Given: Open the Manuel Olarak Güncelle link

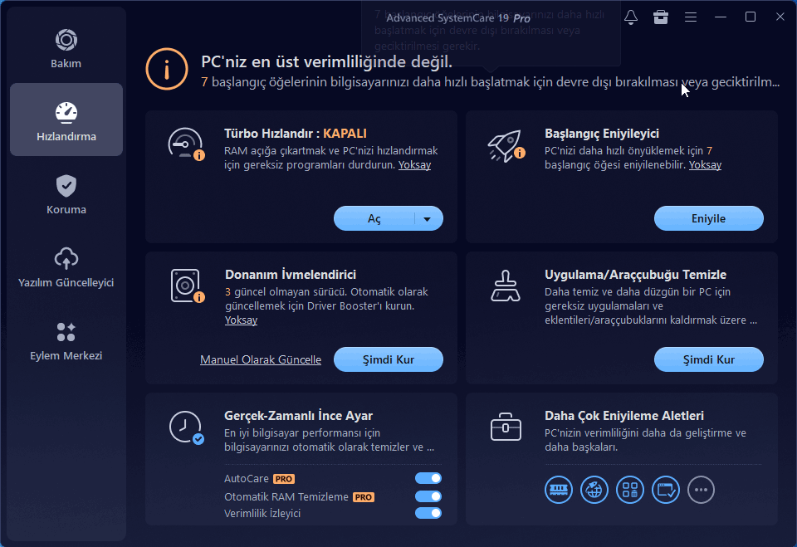Looking at the screenshot, I should (x=261, y=359).
